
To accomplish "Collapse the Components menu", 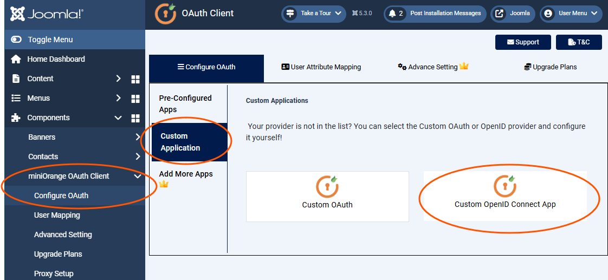I will click(x=118, y=118).
